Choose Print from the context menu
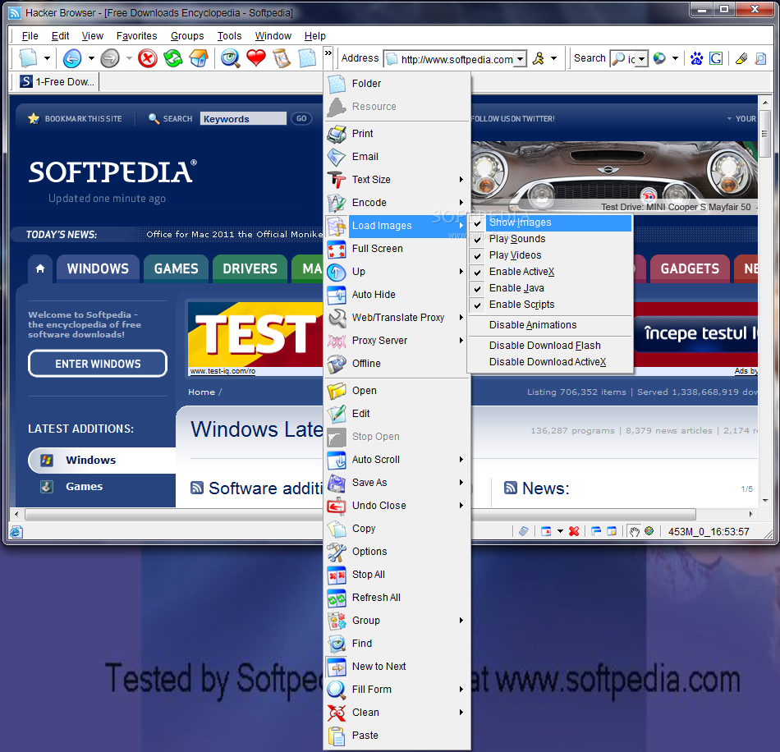Viewport: 780px width, 752px height. [x=397, y=134]
